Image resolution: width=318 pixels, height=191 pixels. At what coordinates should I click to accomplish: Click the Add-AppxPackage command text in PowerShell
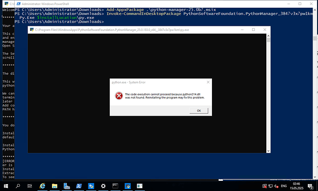coord(125,10)
